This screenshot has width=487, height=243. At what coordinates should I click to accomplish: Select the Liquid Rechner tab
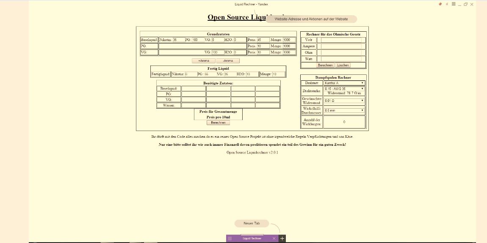(x=252, y=238)
